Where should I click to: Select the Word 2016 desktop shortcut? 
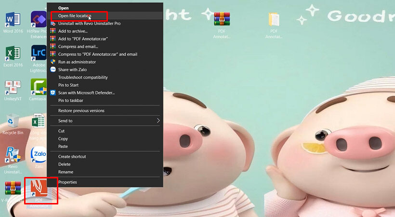coord(13,23)
